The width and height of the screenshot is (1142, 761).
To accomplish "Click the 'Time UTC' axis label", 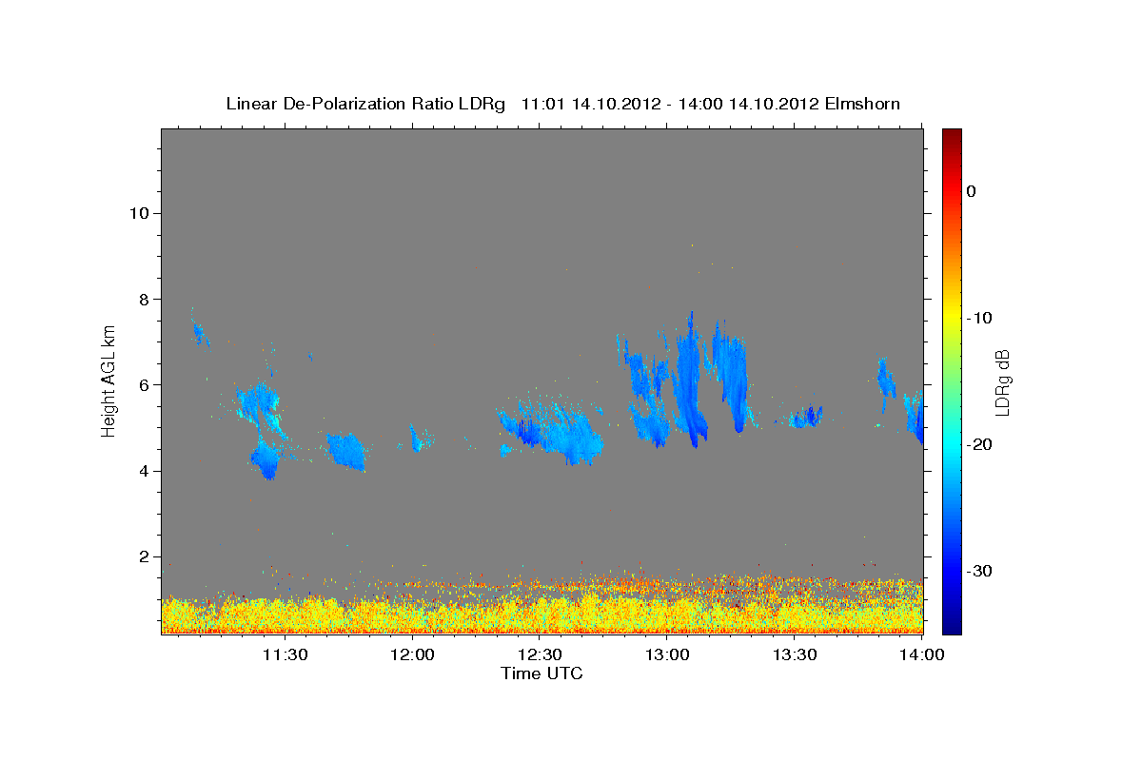I will click(x=541, y=673).
